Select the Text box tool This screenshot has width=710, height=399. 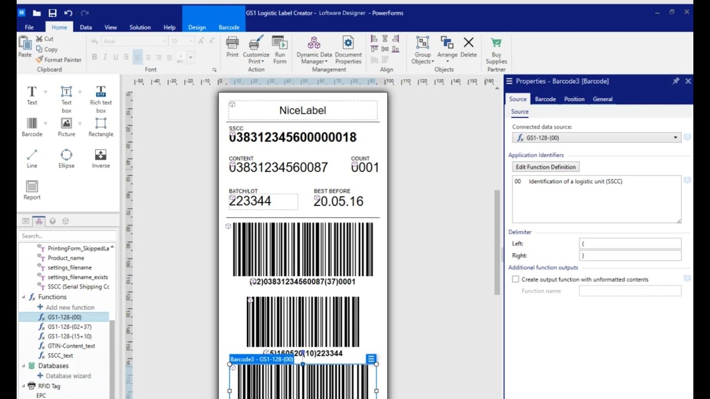click(x=66, y=100)
